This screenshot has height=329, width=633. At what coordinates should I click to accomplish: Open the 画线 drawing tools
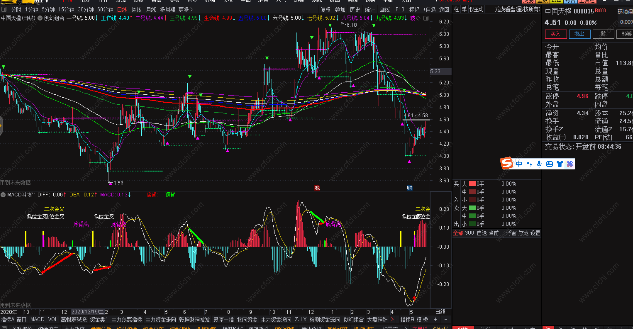pos(385,9)
